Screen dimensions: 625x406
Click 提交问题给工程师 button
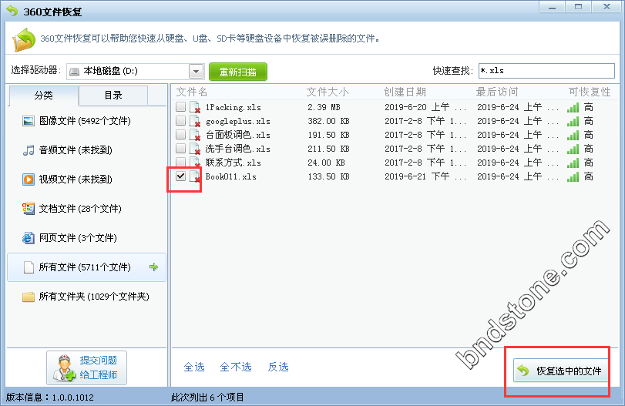pos(86,367)
